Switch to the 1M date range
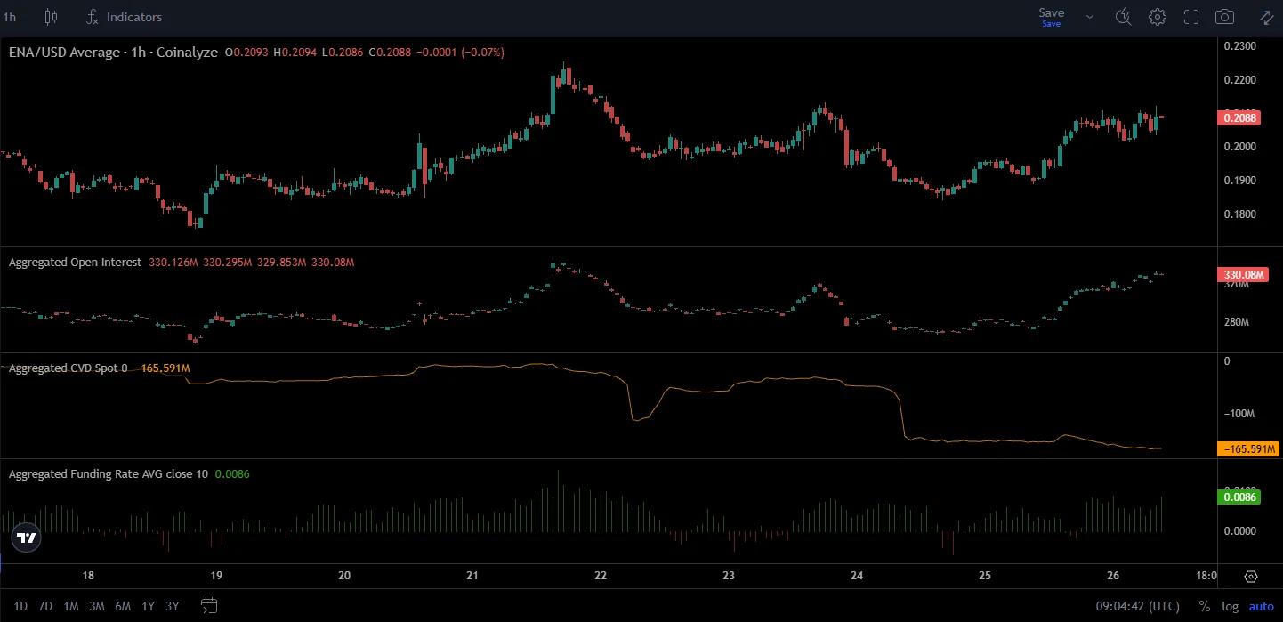This screenshot has width=1283, height=622. pyautogui.click(x=71, y=607)
